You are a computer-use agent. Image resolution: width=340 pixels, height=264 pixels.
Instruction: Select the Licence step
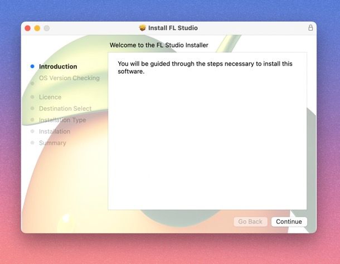[x=50, y=97]
